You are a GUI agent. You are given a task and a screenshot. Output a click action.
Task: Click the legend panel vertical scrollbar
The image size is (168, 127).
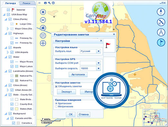pos(34,61)
